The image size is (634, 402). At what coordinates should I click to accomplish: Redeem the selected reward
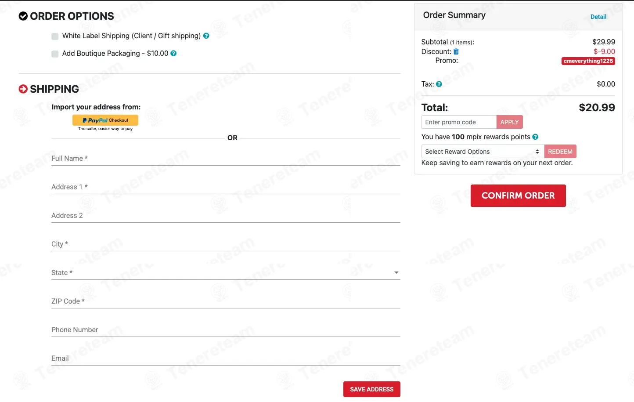pos(560,152)
